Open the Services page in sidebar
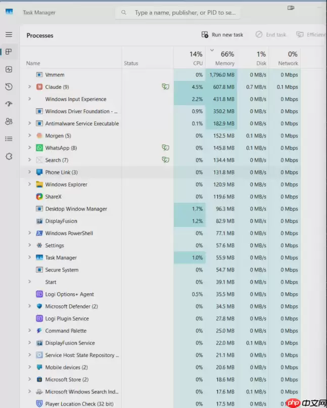 coord(9,156)
